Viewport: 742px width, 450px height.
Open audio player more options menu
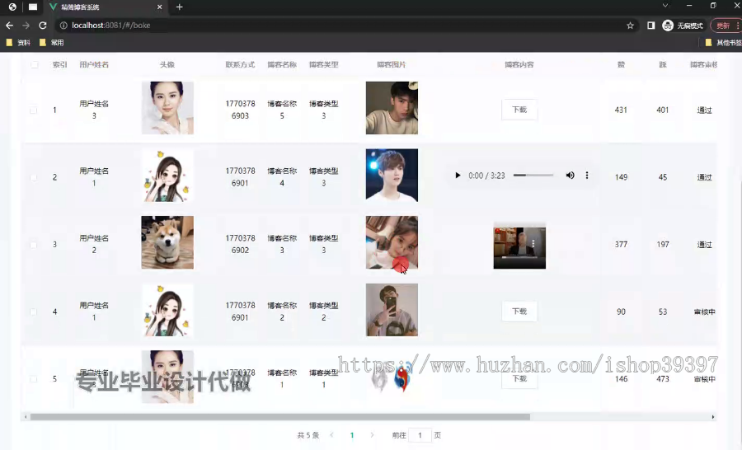[587, 176]
